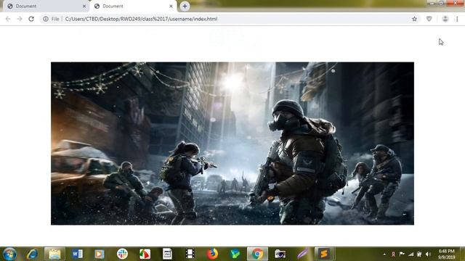Open the purple feather app on taskbar
This screenshot has width=465, height=261.
[x=302, y=254]
